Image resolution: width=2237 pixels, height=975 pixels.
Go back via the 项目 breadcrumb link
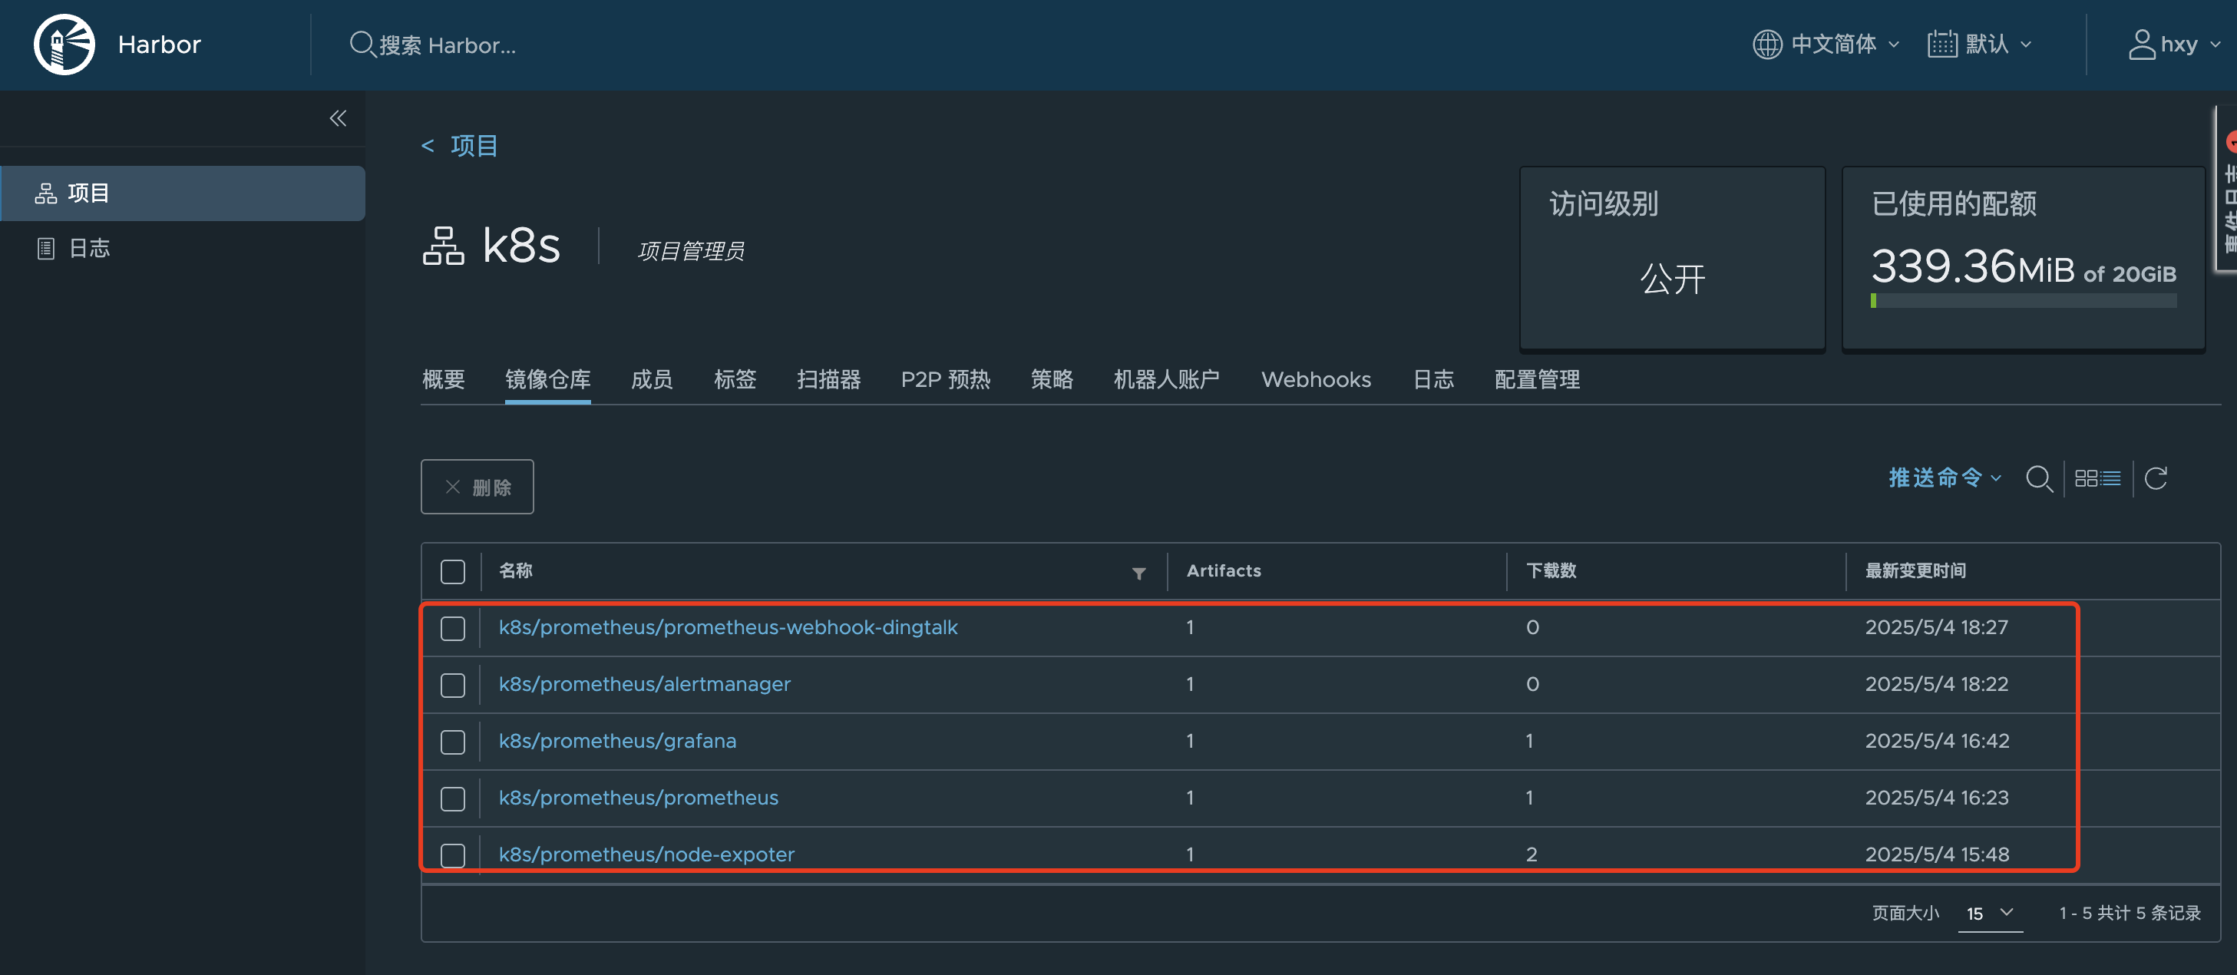(x=474, y=146)
